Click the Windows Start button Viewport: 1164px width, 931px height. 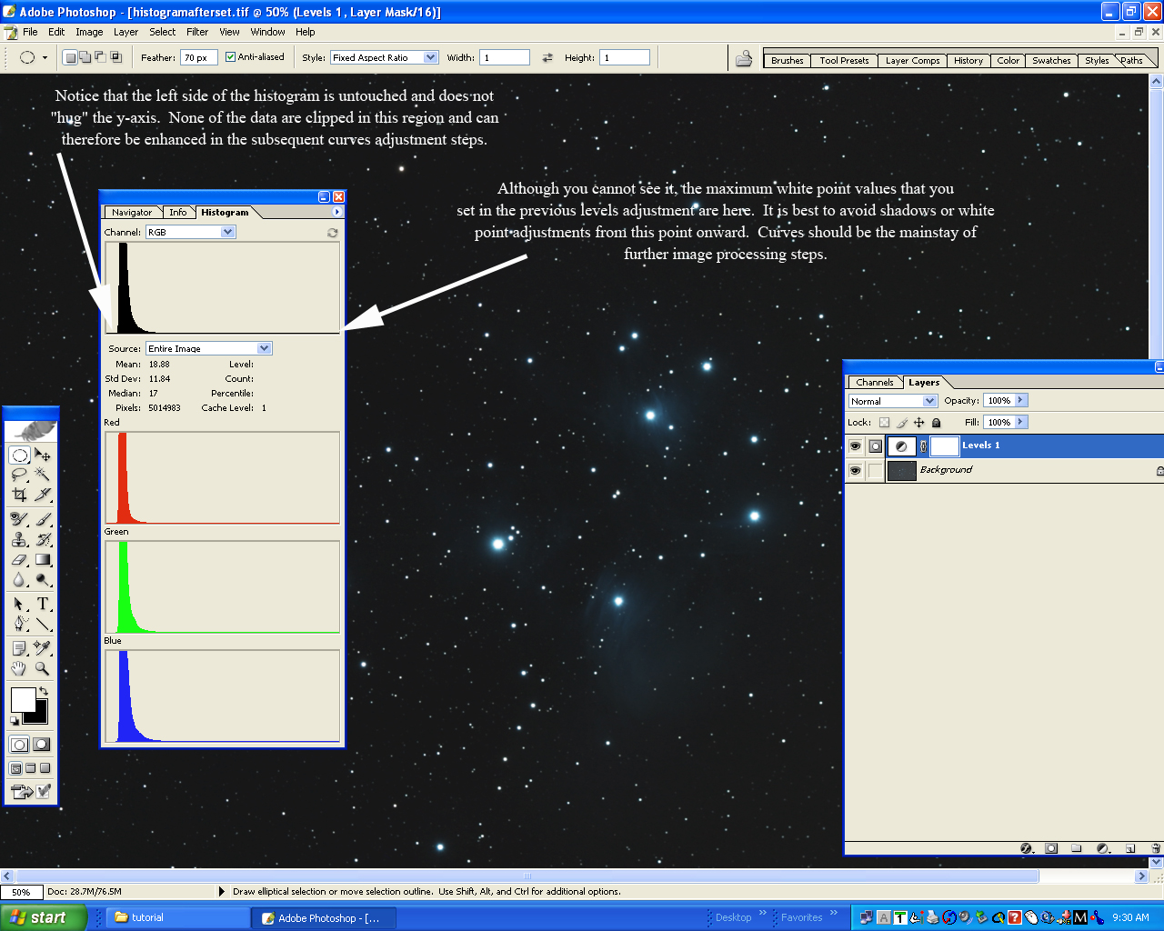(42, 917)
